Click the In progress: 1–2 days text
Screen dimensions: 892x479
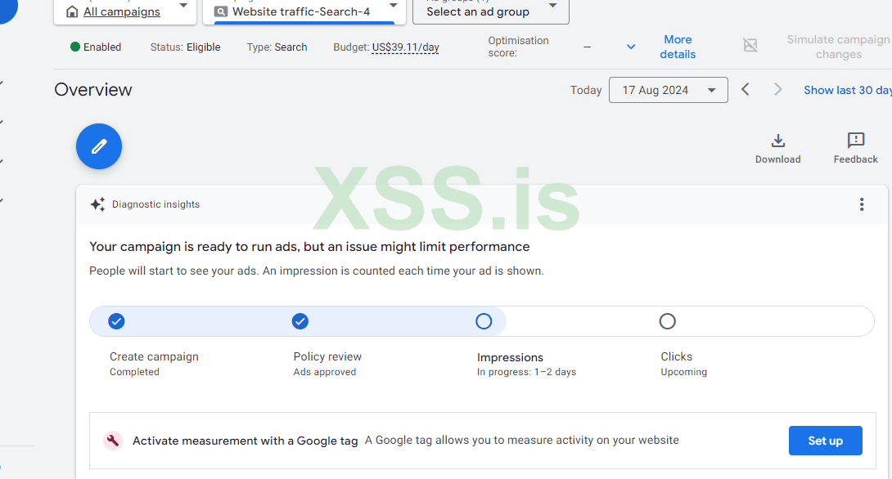tap(527, 372)
